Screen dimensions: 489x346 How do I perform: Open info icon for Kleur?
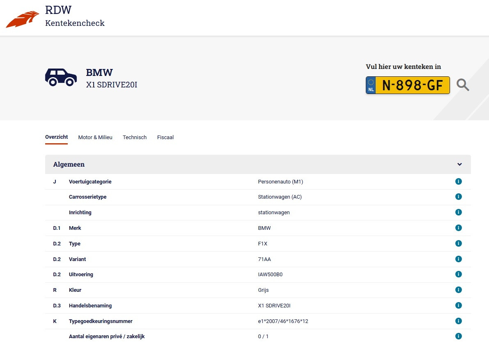pos(459,290)
